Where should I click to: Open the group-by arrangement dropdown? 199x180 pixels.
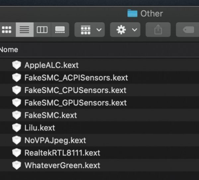click(90, 30)
